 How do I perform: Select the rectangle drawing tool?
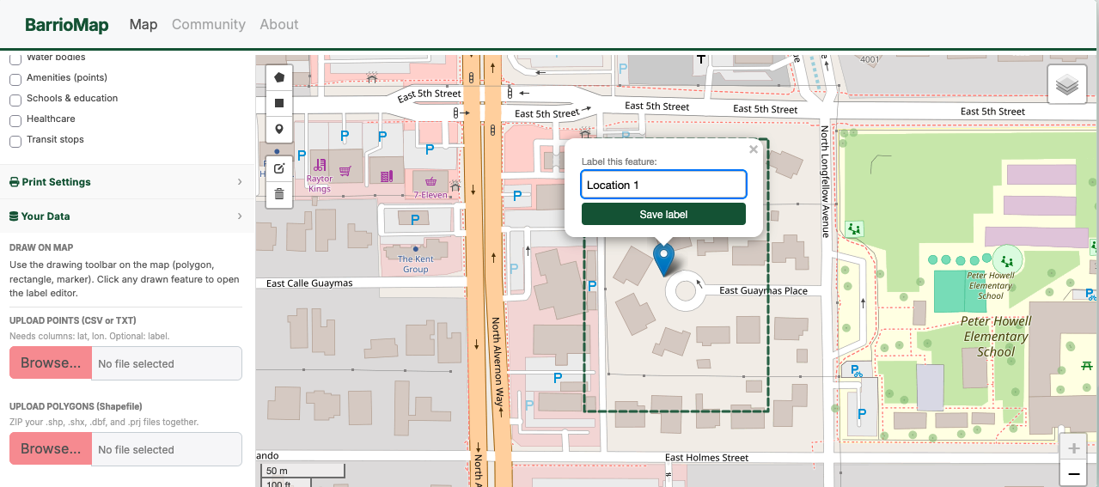(x=279, y=103)
